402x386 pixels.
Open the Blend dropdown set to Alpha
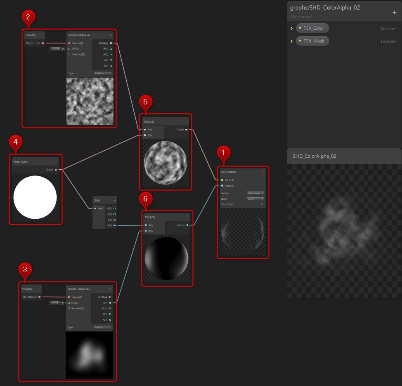(x=255, y=199)
